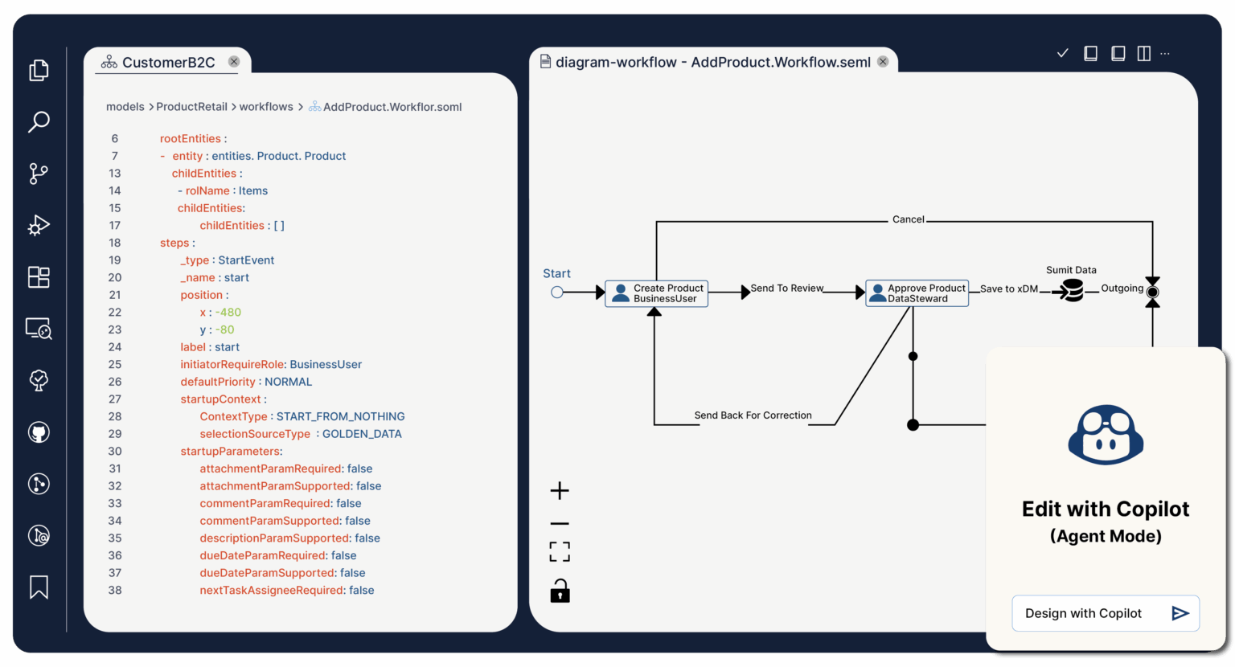Click the Design with Copilot send button
Viewport: 1235px width, 667px height.
pos(1180,613)
